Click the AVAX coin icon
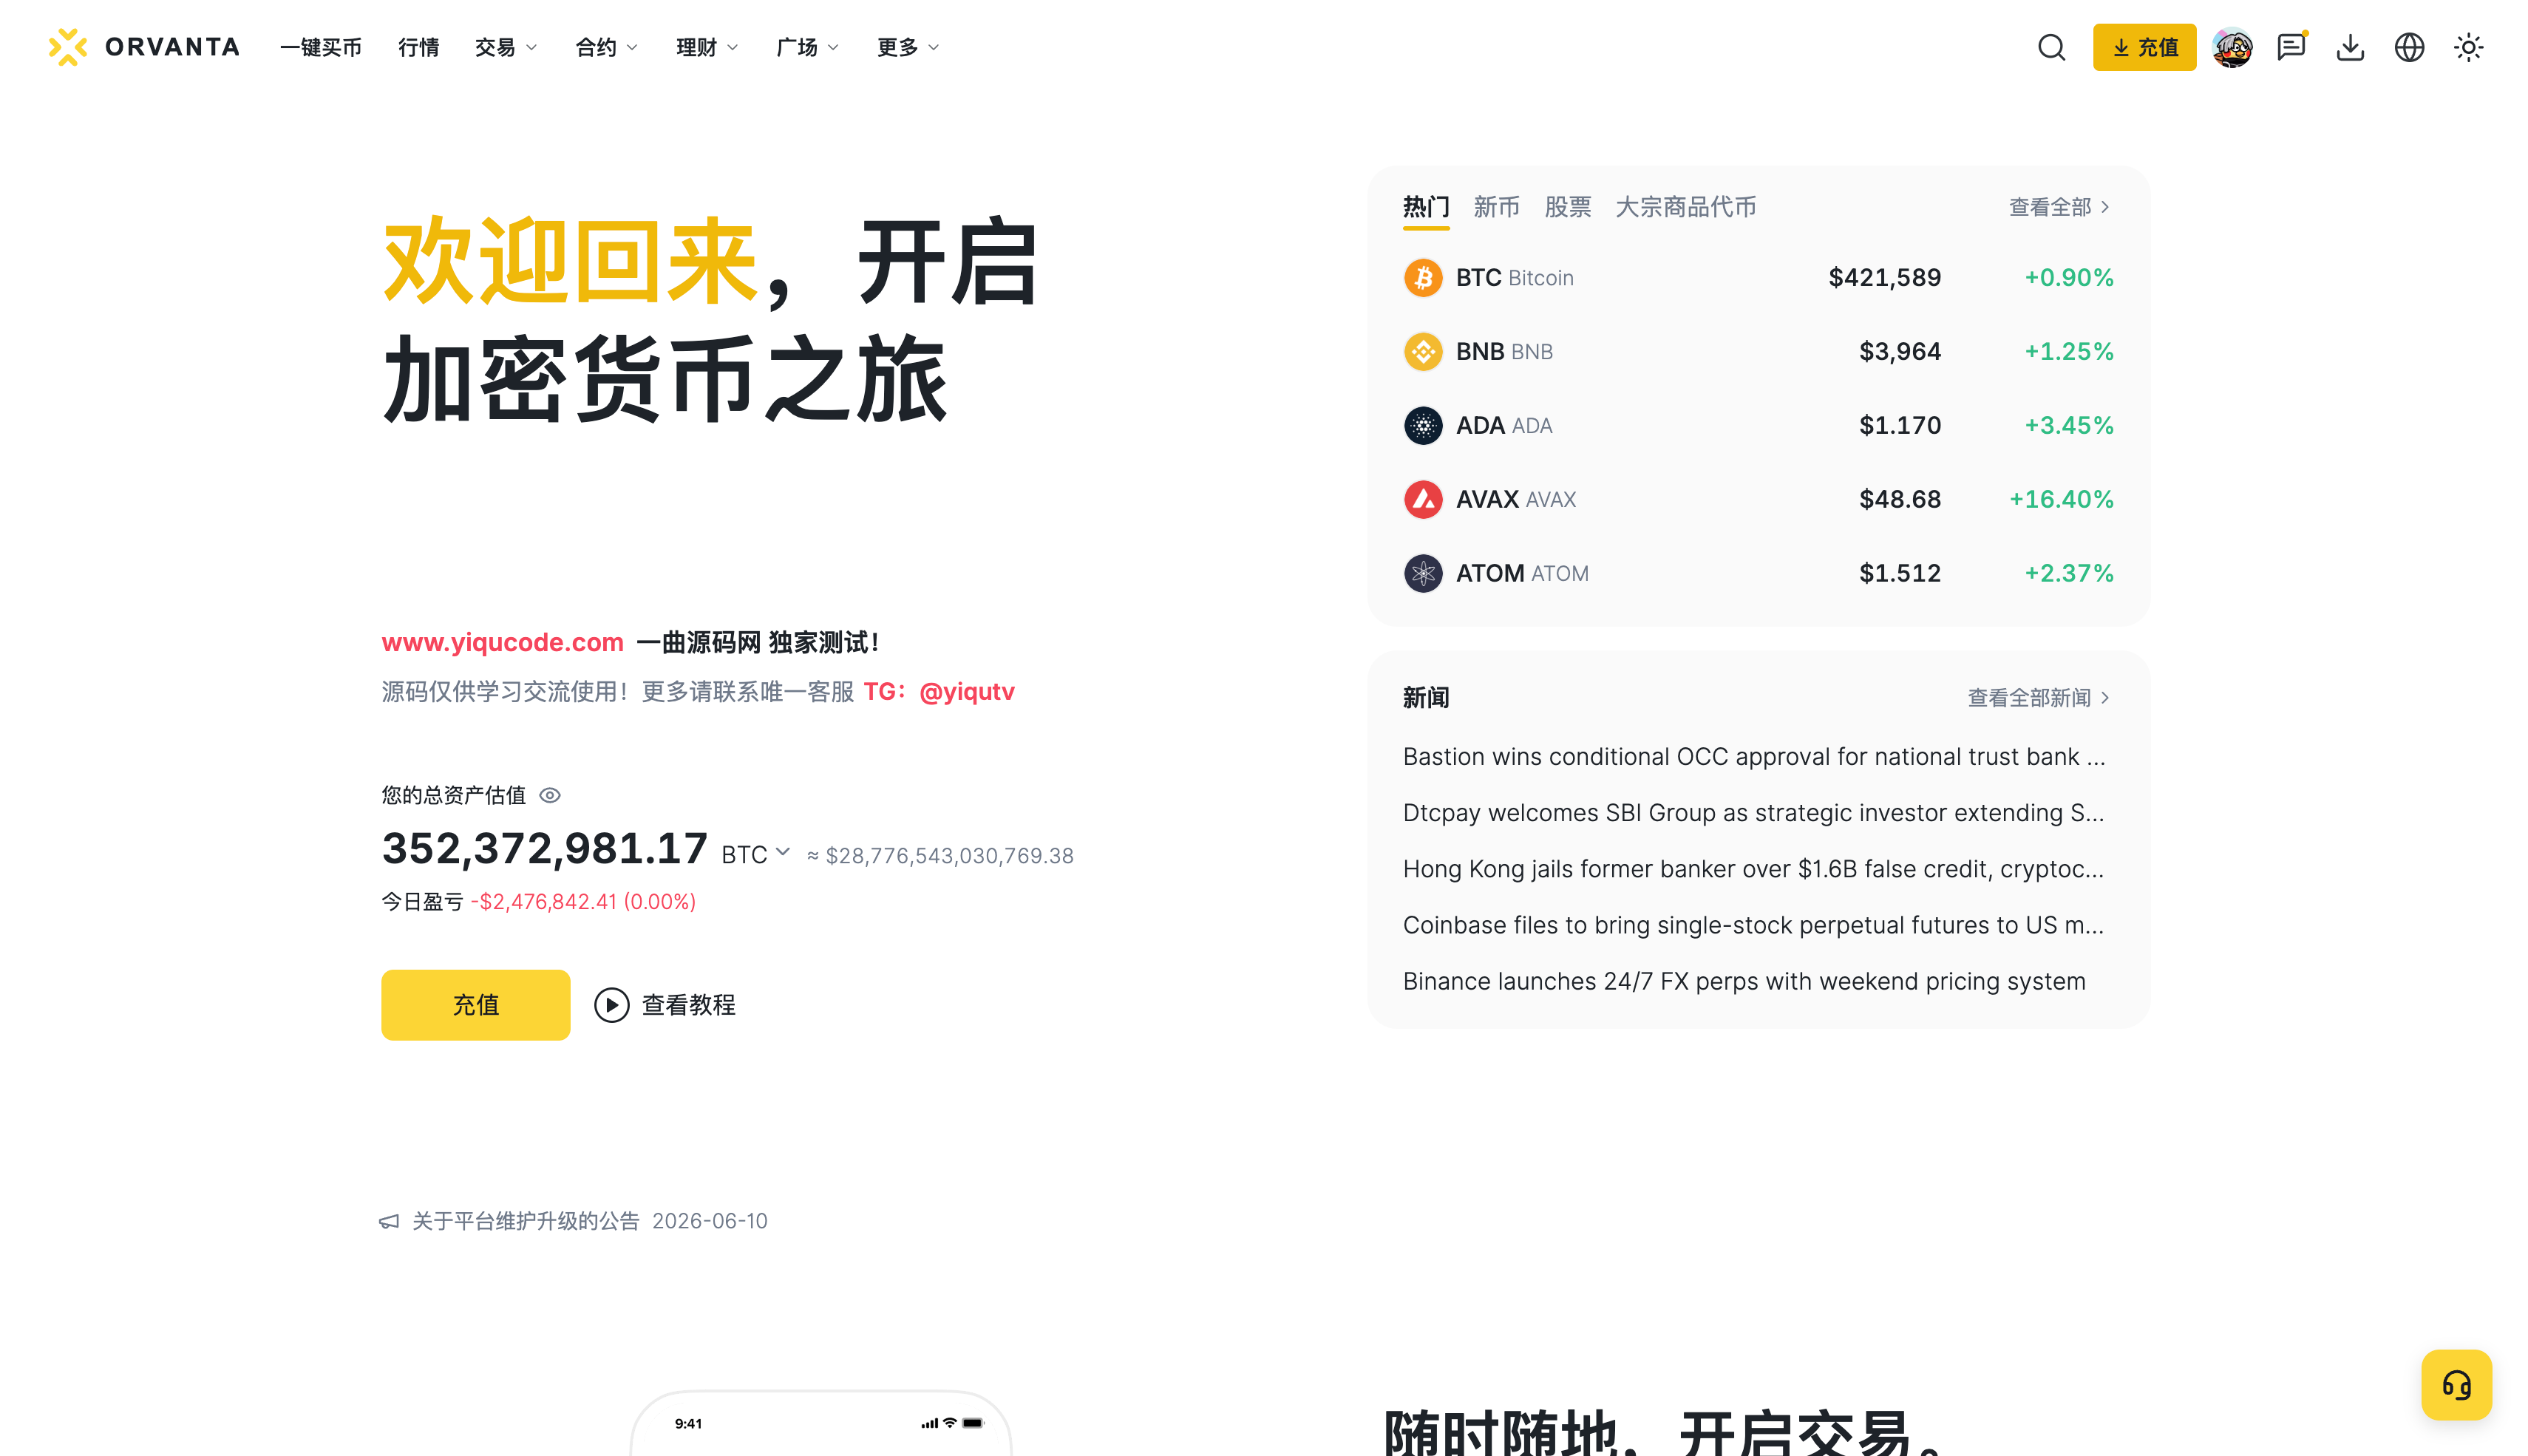2528x1456 pixels. click(x=1423, y=499)
